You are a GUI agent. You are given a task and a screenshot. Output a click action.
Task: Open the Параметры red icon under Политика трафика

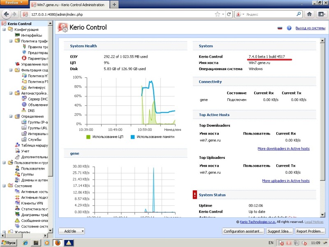(24, 58)
